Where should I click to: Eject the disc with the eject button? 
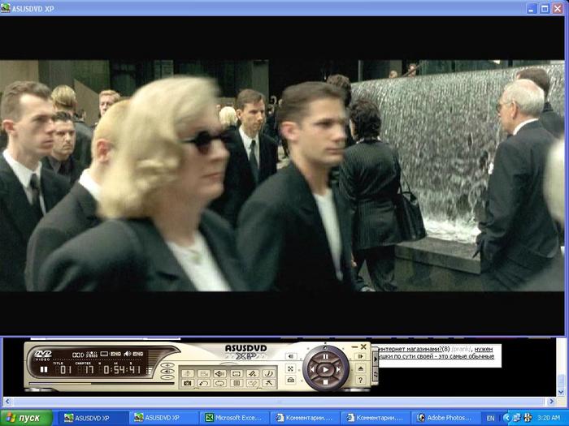pyautogui.click(x=360, y=368)
